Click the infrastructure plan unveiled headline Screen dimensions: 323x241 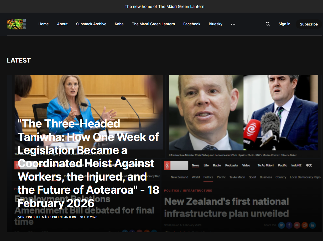coord(226,207)
